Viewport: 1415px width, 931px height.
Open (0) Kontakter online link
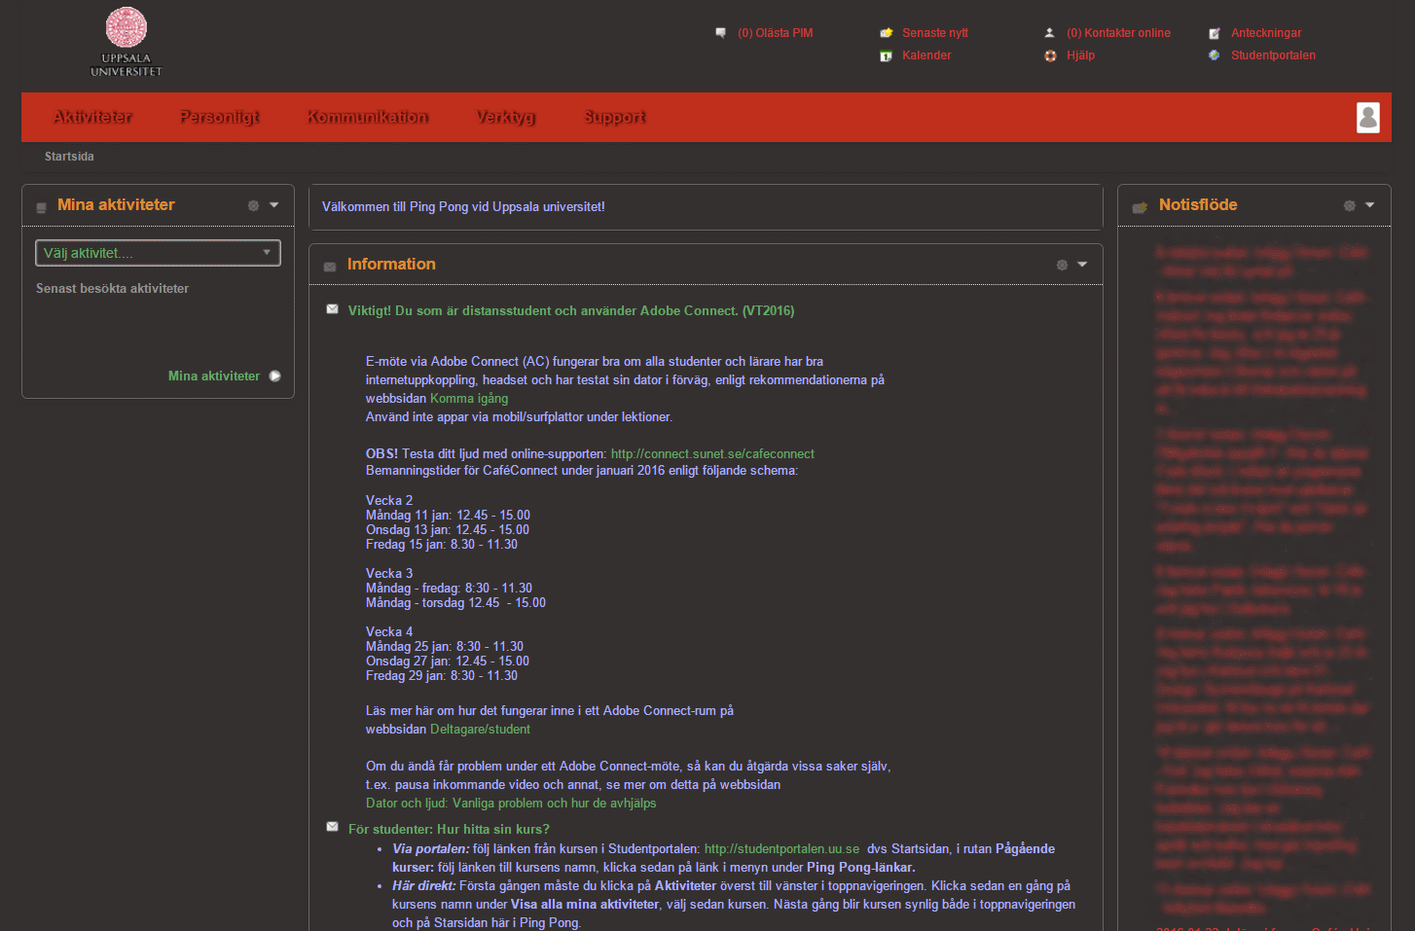pyautogui.click(x=1118, y=33)
